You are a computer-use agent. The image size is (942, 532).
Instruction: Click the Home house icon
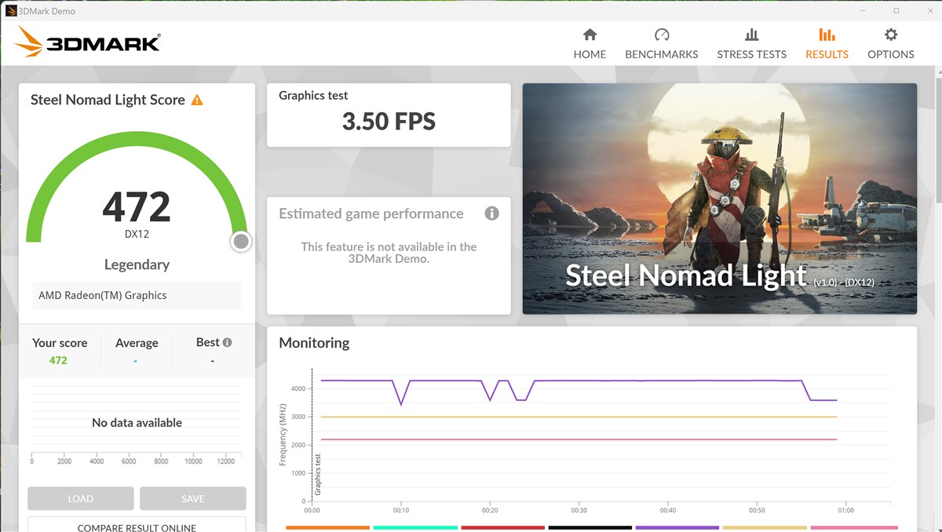click(590, 35)
